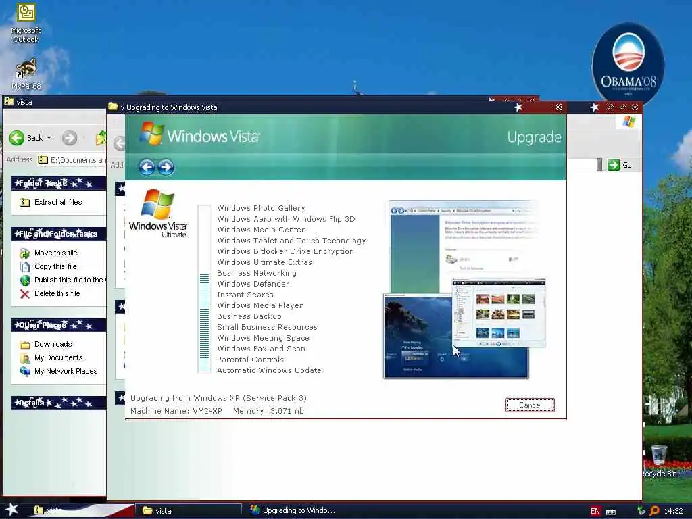692x519 pixels.
Task: Click Windows Media Center text
Action: (261, 230)
